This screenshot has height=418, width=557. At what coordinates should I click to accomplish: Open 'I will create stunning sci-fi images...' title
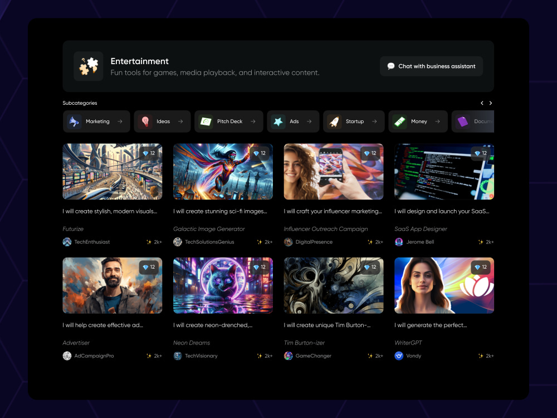click(220, 211)
